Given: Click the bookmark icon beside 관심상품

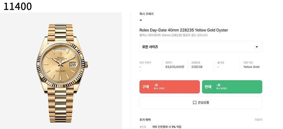Looking at the screenshot, I should click(194, 102).
